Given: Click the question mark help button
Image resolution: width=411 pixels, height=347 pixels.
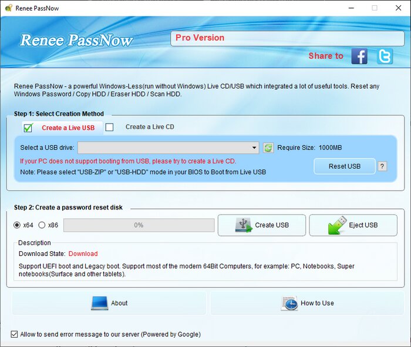Looking at the screenshot, I should coord(382,166).
